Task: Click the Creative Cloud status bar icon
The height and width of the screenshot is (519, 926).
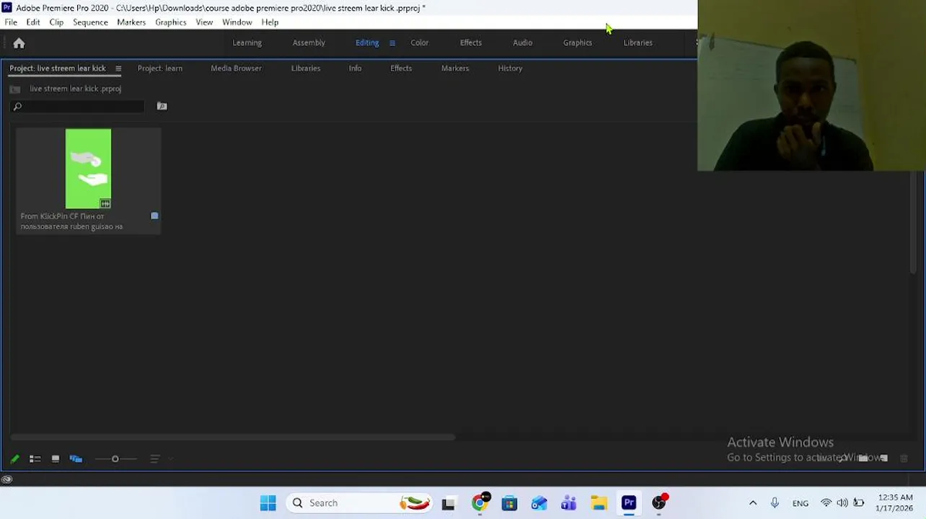Action: point(6,479)
